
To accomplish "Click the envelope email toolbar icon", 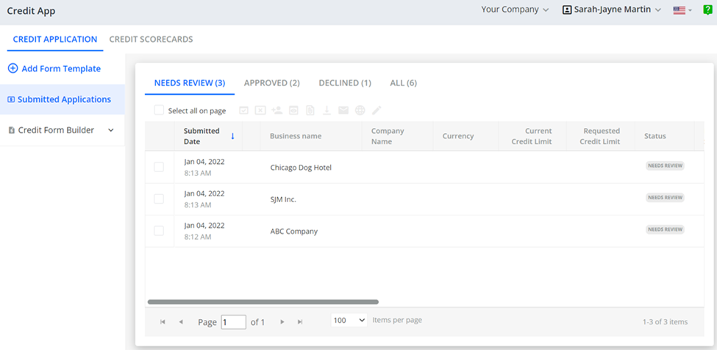I will (x=343, y=110).
